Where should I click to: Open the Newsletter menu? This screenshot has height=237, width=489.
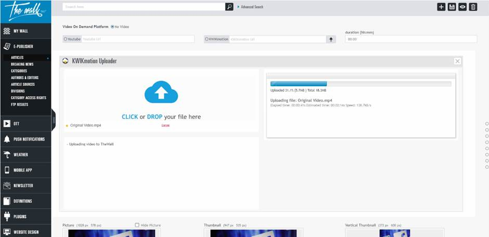click(25, 186)
